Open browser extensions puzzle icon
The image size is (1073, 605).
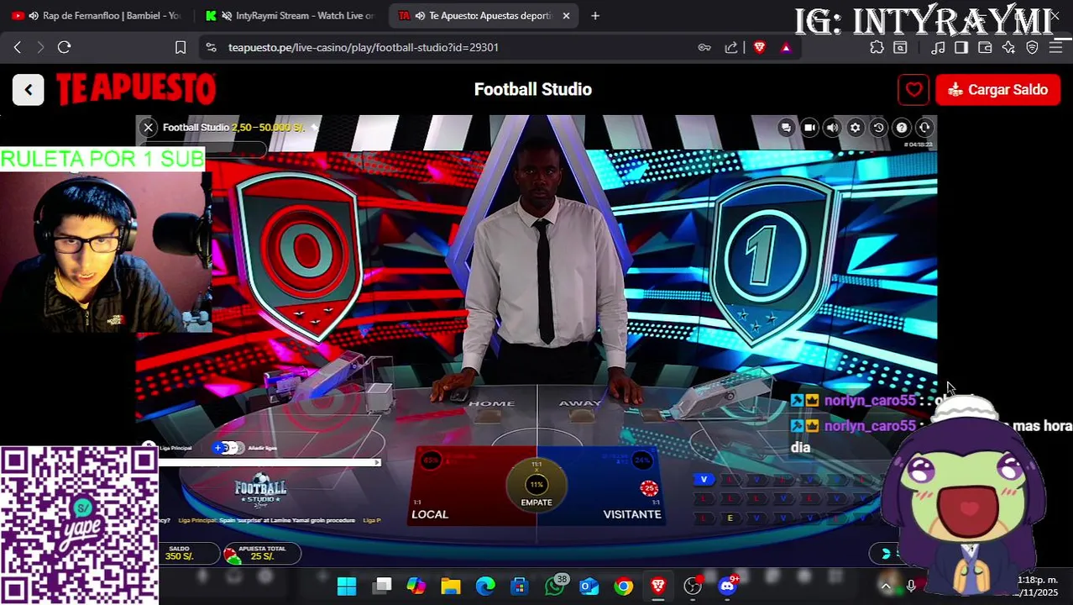coord(877,47)
